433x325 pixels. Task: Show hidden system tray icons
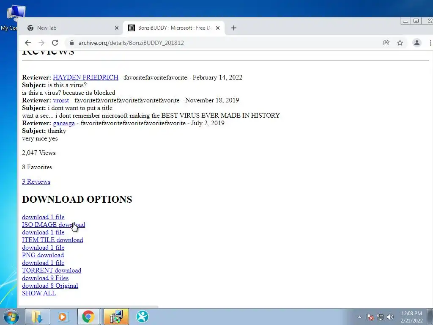(359, 317)
